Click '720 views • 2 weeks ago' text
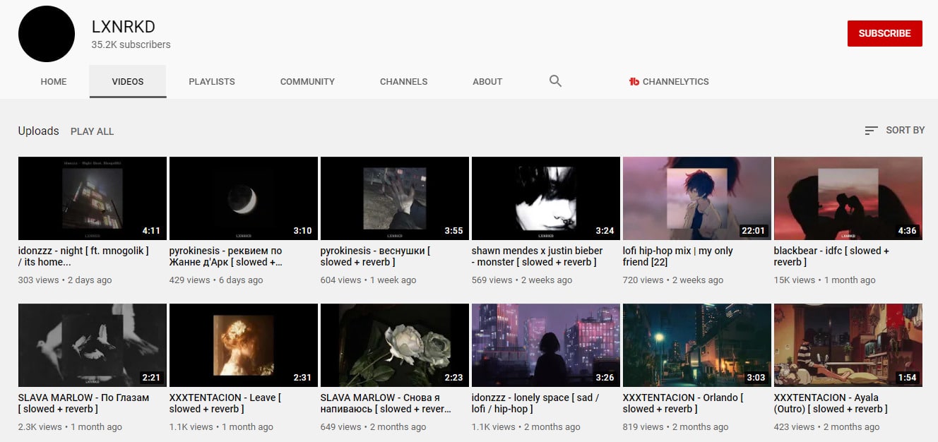The width and height of the screenshot is (938, 442). (673, 280)
